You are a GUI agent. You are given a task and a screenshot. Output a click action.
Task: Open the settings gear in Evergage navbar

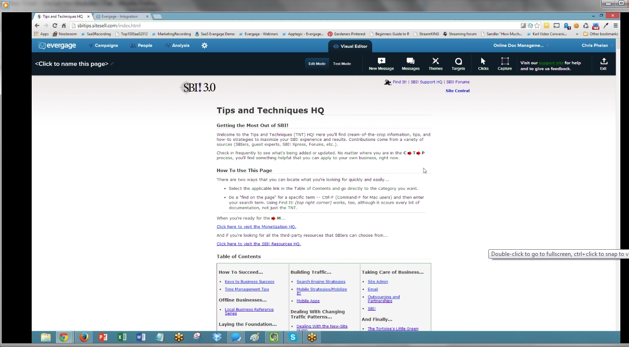(x=205, y=46)
